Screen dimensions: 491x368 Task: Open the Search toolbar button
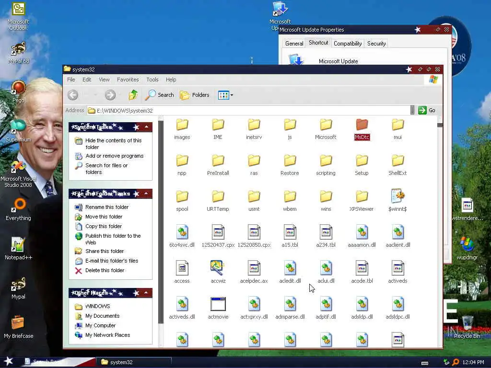pos(159,95)
